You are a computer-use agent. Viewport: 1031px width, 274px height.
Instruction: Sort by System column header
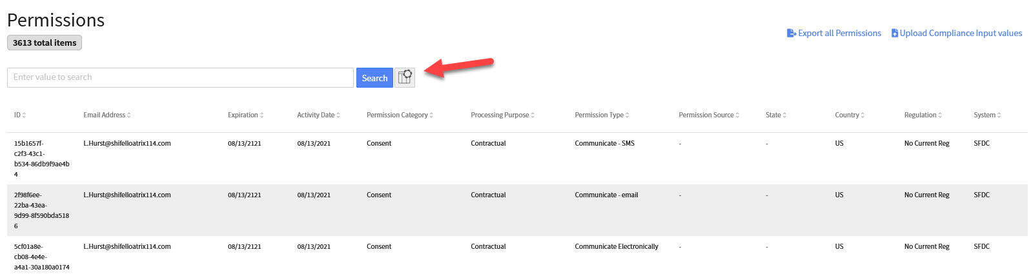(x=987, y=115)
